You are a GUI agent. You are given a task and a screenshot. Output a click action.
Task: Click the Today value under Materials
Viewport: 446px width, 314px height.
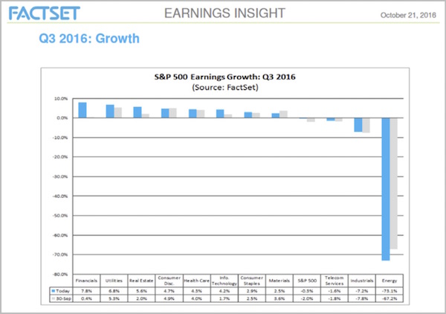pyautogui.click(x=279, y=291)
